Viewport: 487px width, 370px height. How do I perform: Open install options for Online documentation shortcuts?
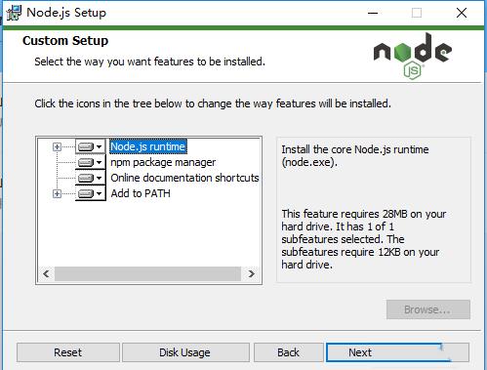point(91,178)
